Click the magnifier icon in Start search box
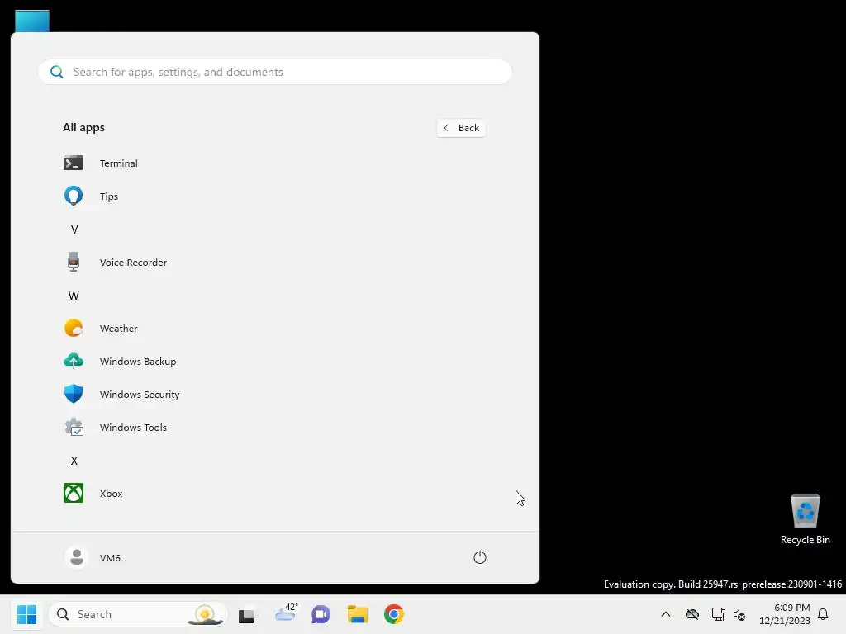The image size is (846, 634). tap(57, 72)
